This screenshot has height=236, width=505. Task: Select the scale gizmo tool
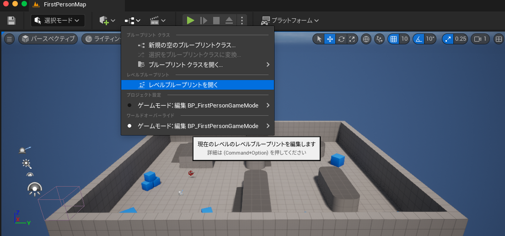[352, 39]
